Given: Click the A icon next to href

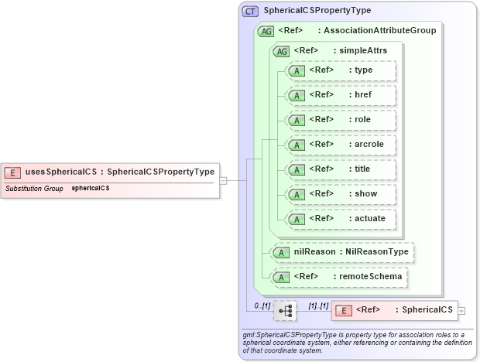Looking at the screenshot, I should [x=297, y=96].
